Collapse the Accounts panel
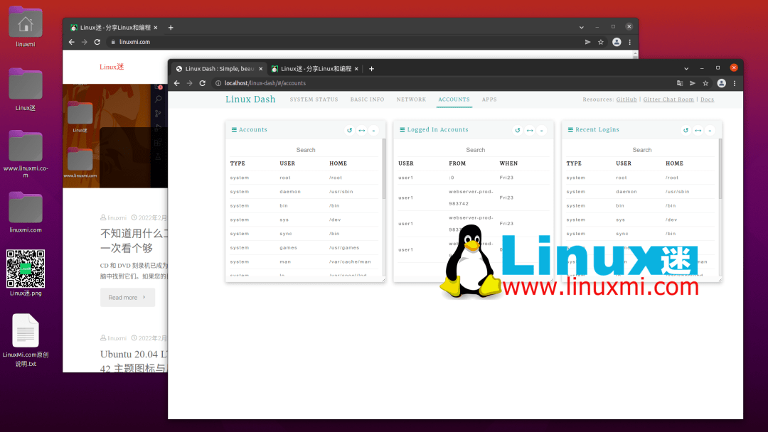768x432 pixels. point(373,130)
